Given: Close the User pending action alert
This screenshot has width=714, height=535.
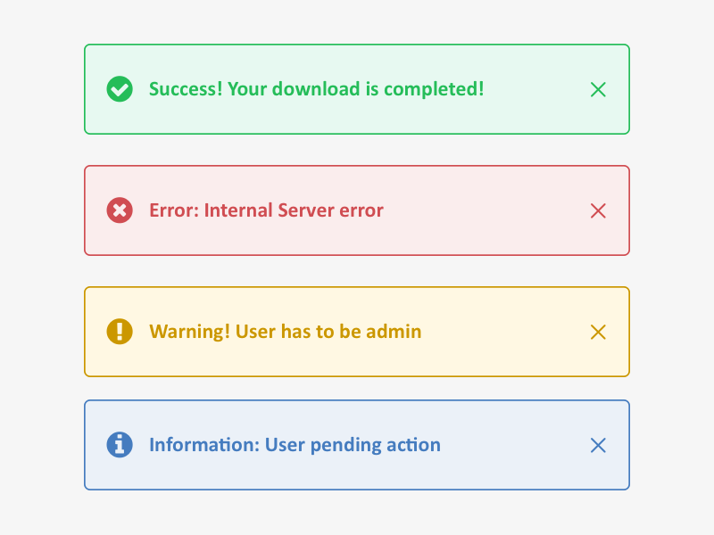Looking at the screenshot, I should pos(598,445).
